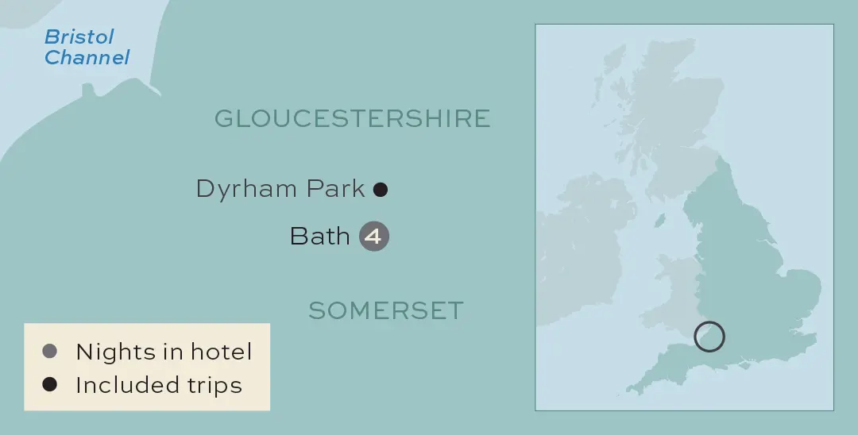This screenshot has height=435, width=858.
Task: Click the Dyrham Park black dot marker
Action: [381, 190]
